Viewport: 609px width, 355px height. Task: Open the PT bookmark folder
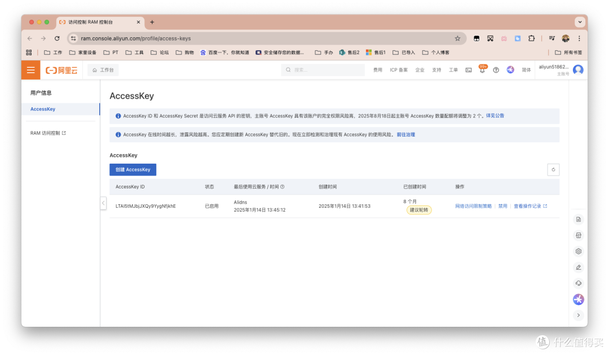point(111,52)
